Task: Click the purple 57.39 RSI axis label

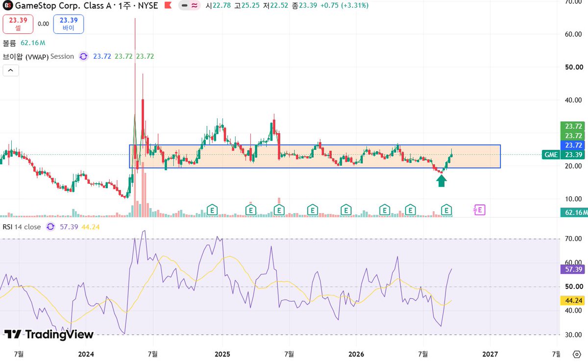Action: click(x=572, y=269)
